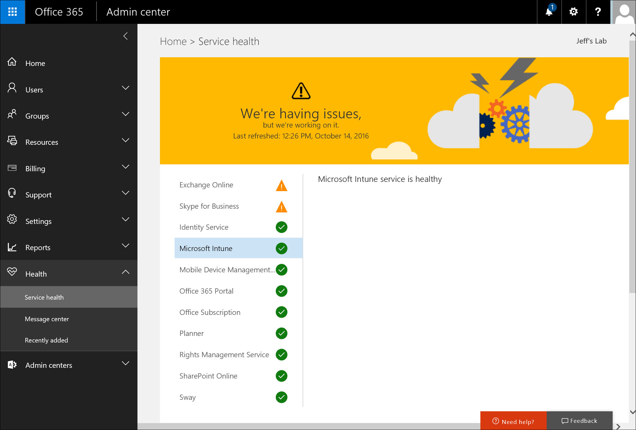
Task: Click the horizontal scrollbar right arrow
Action: (618, 427)
